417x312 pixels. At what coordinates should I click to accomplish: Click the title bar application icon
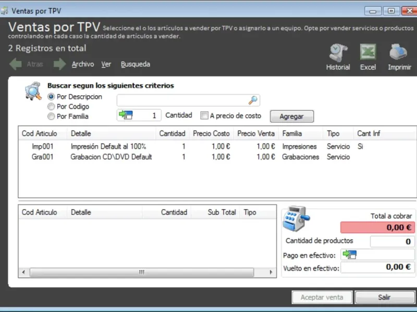point(5,11)
